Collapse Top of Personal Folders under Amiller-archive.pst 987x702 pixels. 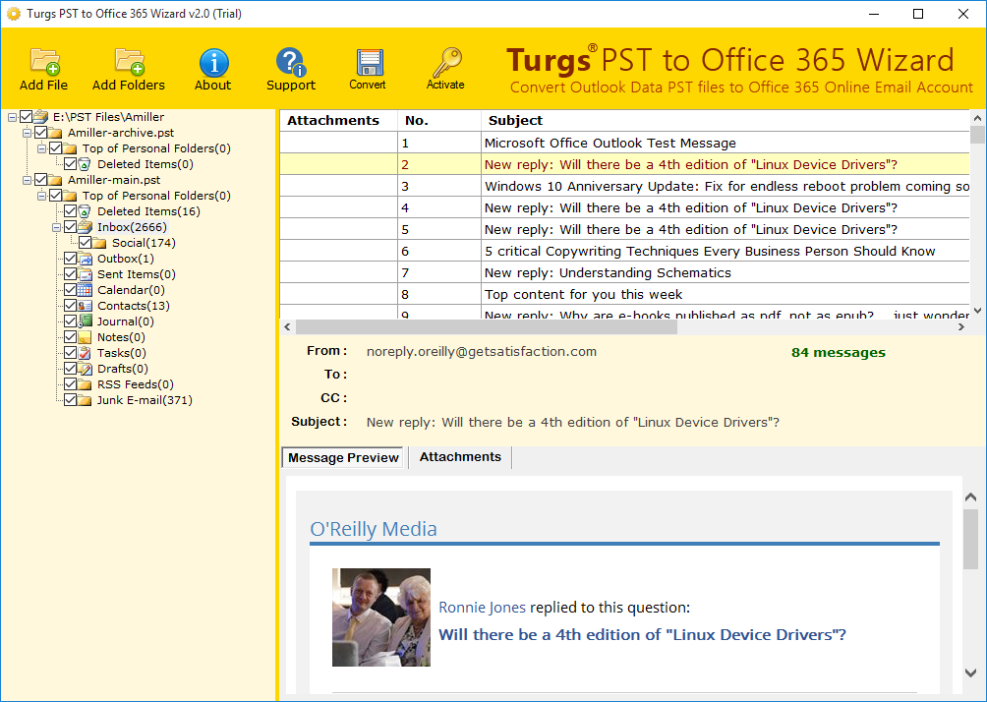[41, 148]
